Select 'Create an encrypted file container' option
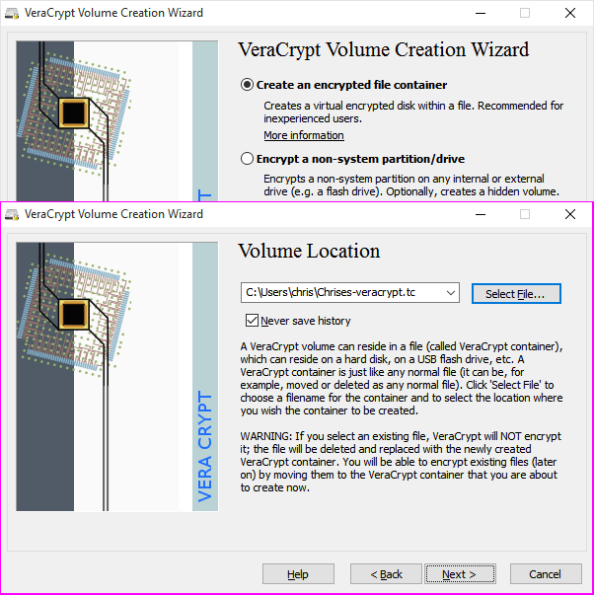Image resolution: width=594 pixels, height=596 pixels. (x=248, y=85)
